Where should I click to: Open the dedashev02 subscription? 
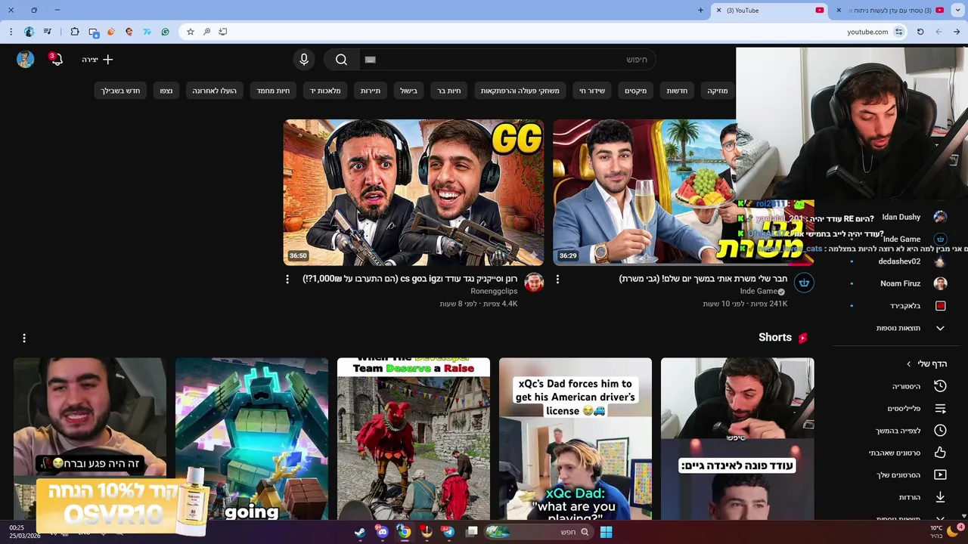pos(898,261)
